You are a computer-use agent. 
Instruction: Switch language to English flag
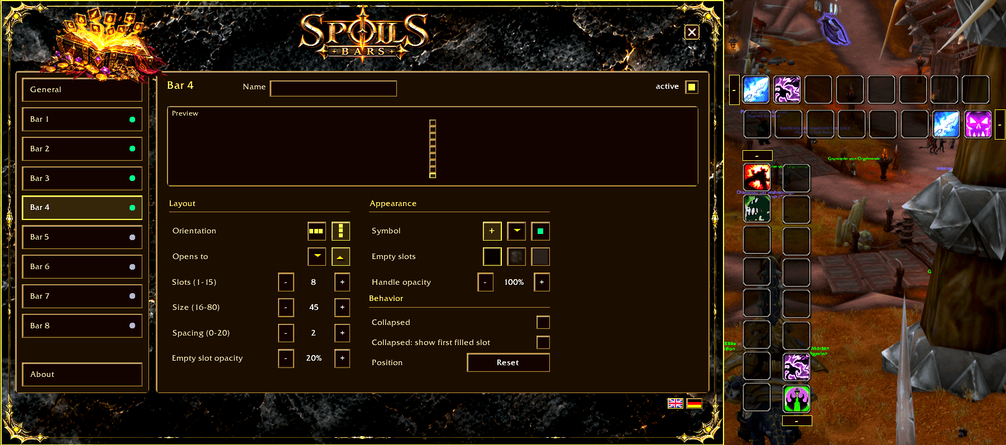point(676,403)
